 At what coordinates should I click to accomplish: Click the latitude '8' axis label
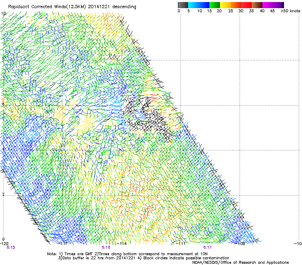tap(3, 59)
